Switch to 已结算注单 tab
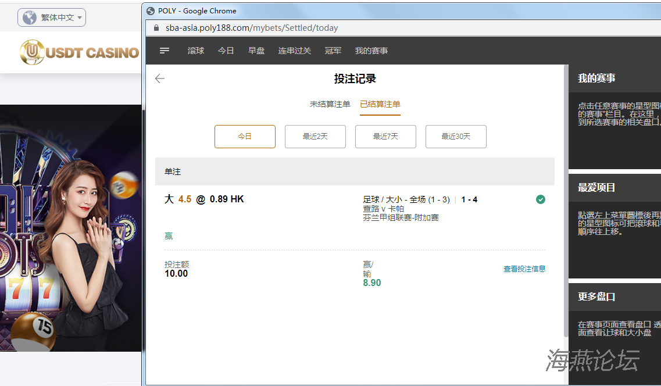Screen dimensions: 661x386 click(x=380, y=104)
